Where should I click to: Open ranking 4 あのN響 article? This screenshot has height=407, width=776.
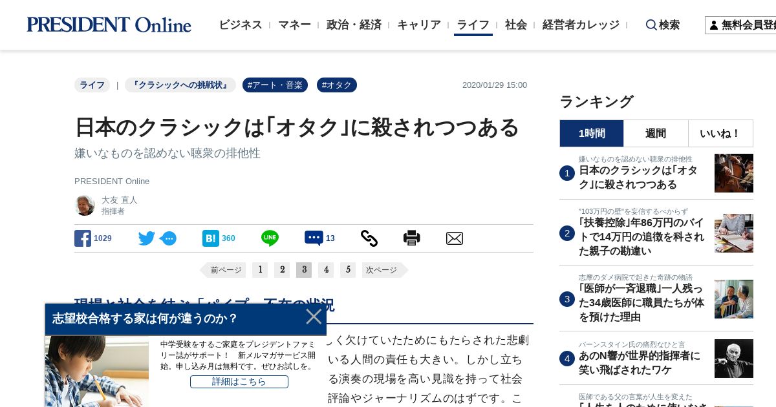(640, 363)
